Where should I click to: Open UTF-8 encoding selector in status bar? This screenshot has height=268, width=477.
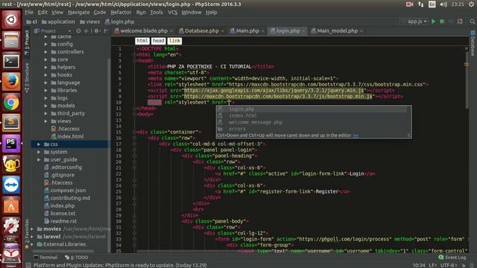pyautogui.click(x=449, y=265)
